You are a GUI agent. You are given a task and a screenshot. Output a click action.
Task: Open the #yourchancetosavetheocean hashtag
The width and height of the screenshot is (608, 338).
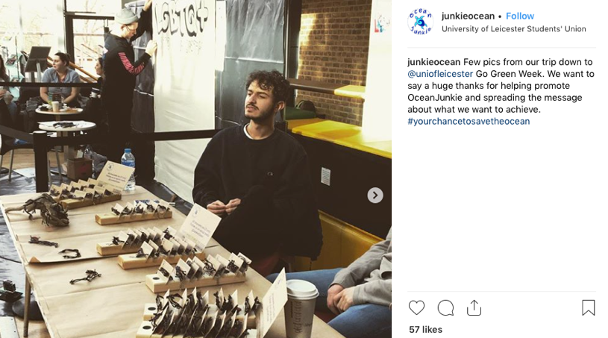(468, 122)
